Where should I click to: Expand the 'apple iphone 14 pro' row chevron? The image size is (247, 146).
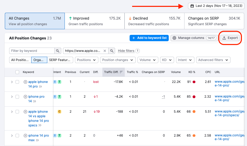(x=12, y=82)
